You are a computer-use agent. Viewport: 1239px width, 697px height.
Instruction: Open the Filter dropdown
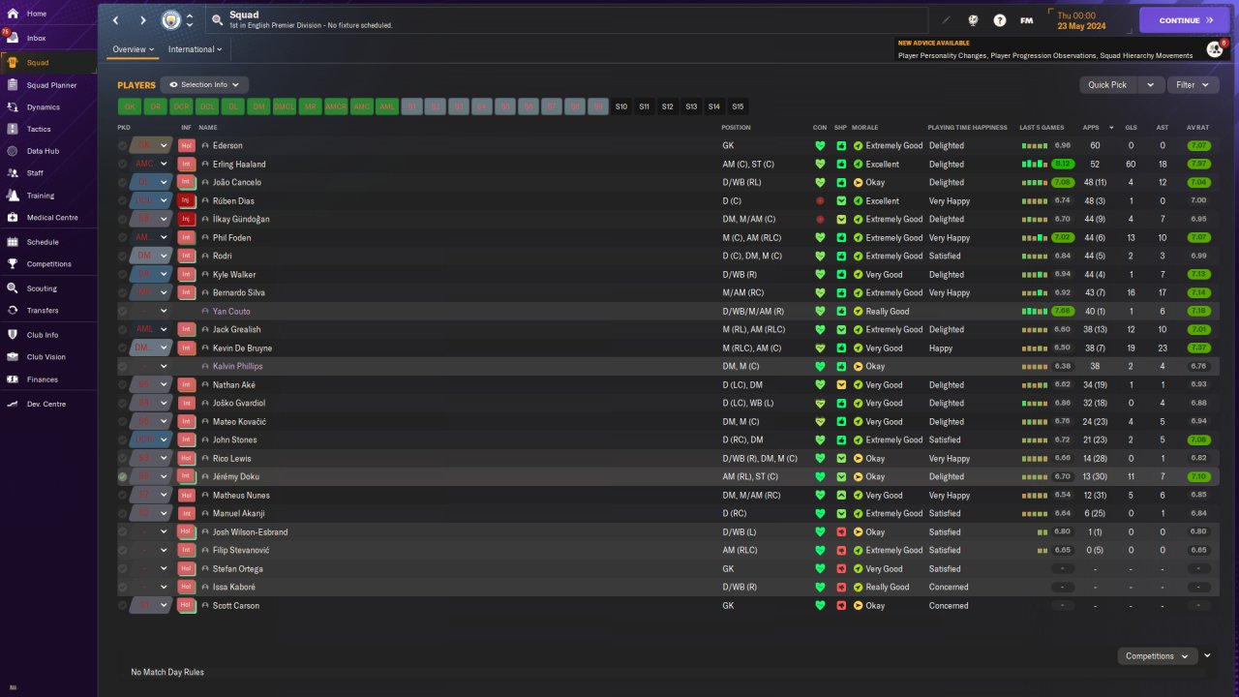(x=1193, y=85)
